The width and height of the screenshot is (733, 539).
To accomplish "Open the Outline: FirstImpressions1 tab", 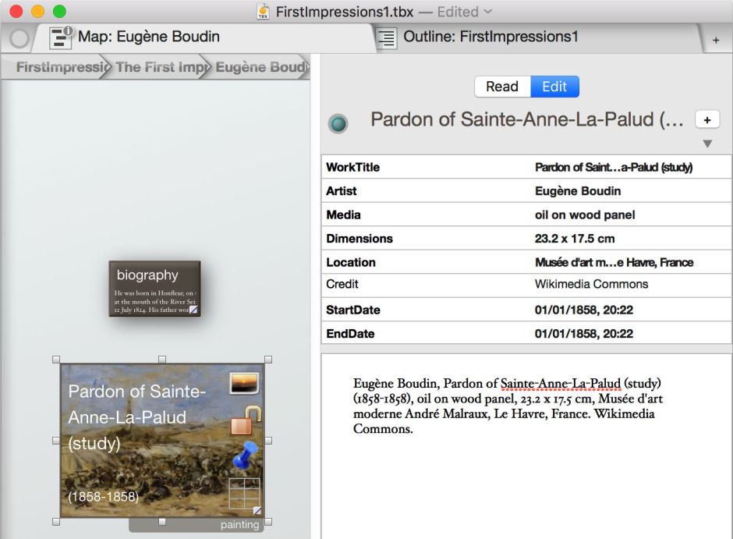I will [490, 37].
